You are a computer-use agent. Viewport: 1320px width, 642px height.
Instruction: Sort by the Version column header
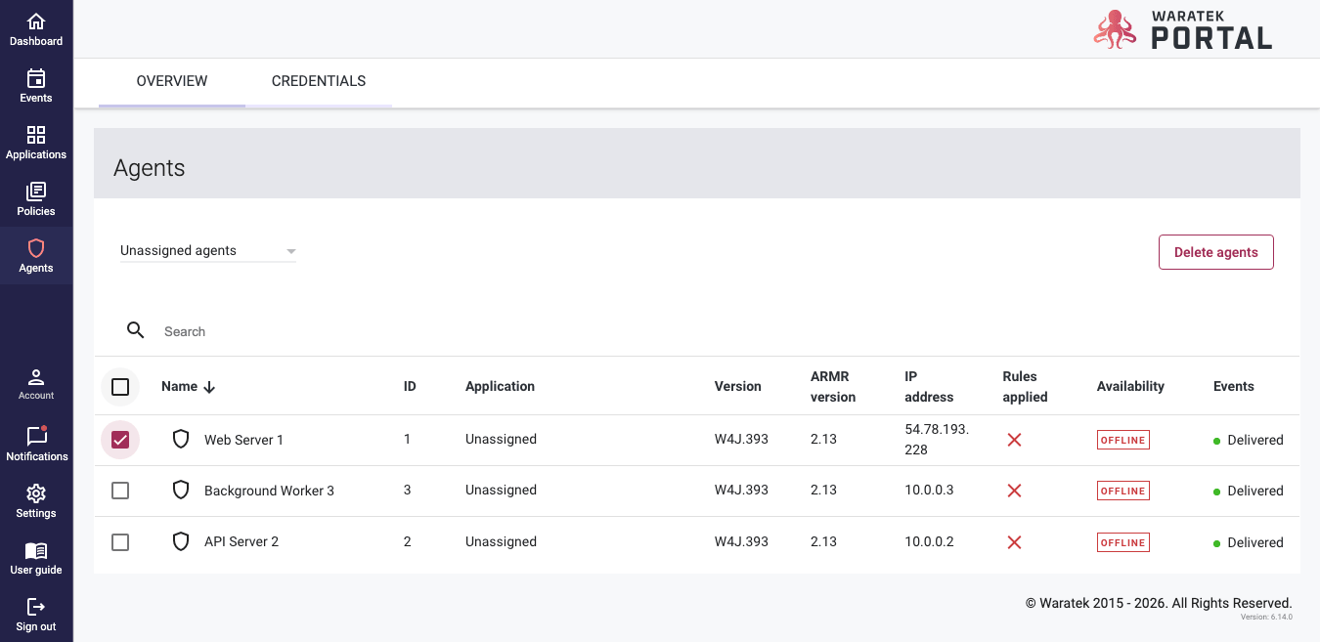737,386
